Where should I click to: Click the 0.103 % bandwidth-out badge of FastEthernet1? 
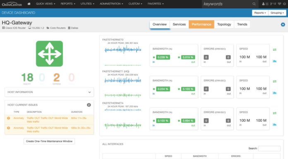point(188,89)
